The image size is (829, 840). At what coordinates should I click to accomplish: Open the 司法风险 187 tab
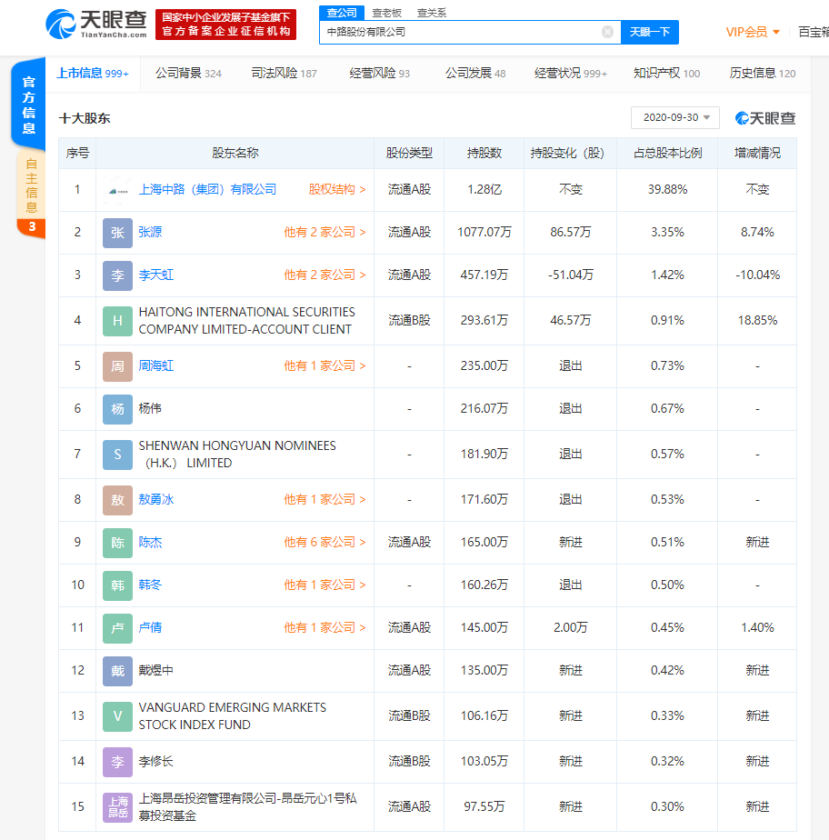[x=284, y=74]
